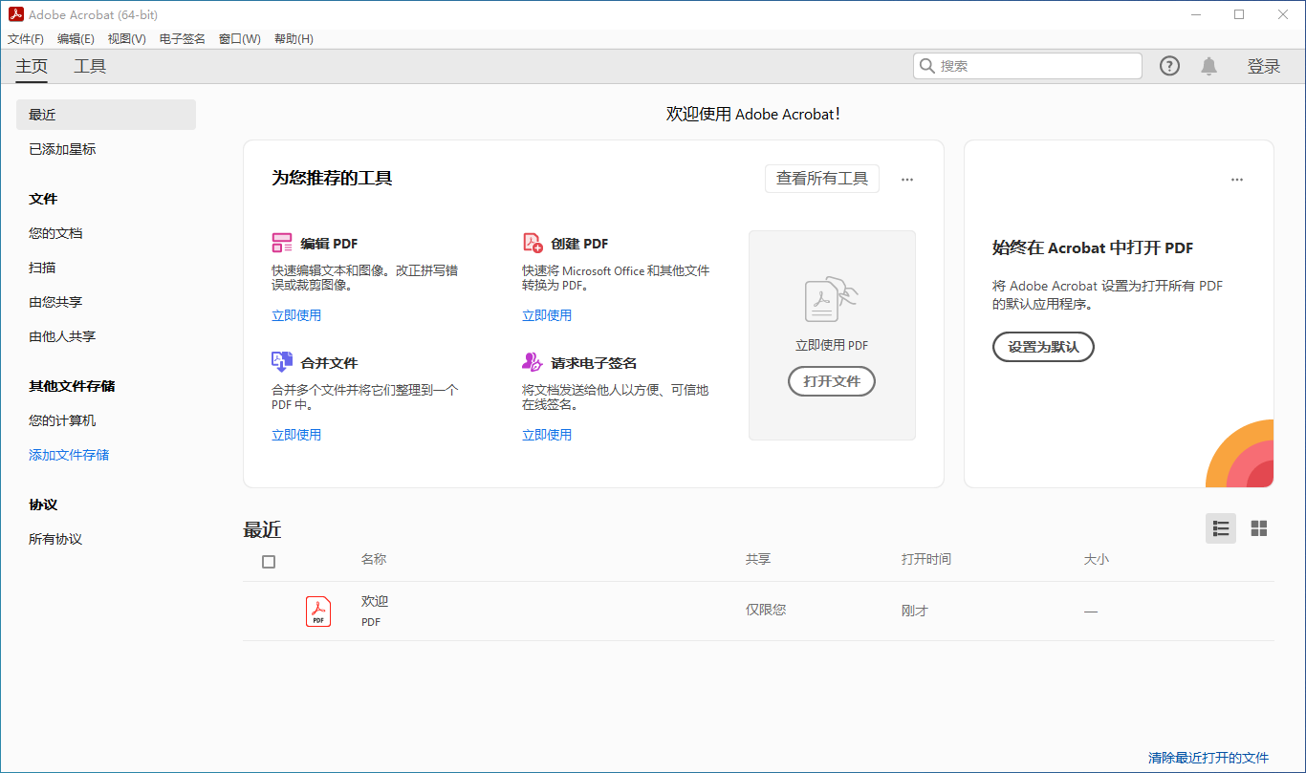Check the select-all box above recent files
The height and width of the screenshot is (773, 1306).
coord(269,562)
